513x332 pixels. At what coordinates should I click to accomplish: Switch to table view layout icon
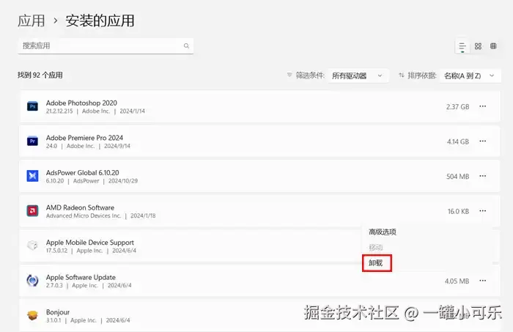pyautogui.click(x=493, y=45)
